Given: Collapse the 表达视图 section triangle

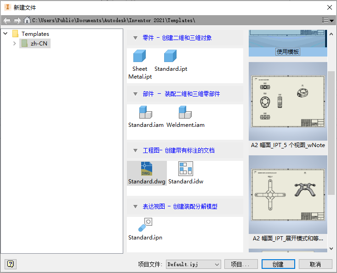Looking at the screenshot, I should click(135, 207).
